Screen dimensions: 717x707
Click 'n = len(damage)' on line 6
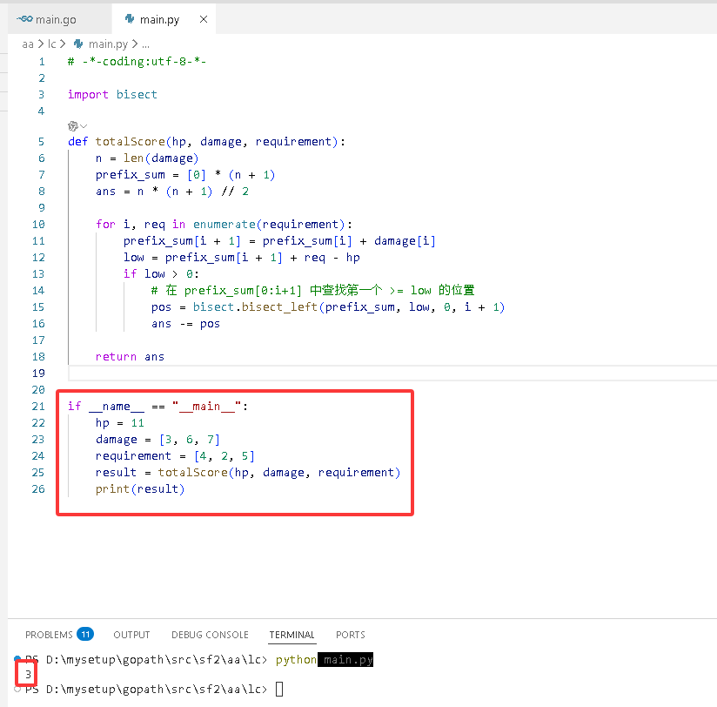point(147,158)
